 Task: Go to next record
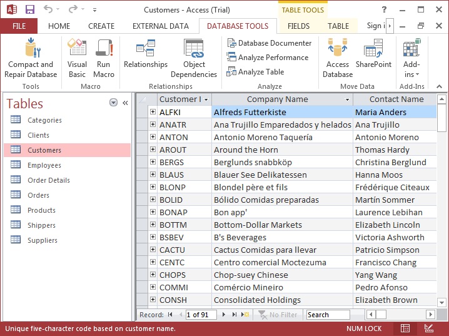(x=224, y=315)
